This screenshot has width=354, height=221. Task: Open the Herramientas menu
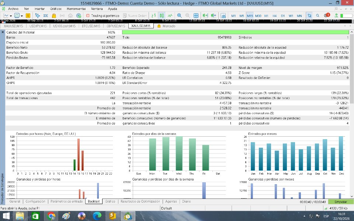tap(76, 9)
